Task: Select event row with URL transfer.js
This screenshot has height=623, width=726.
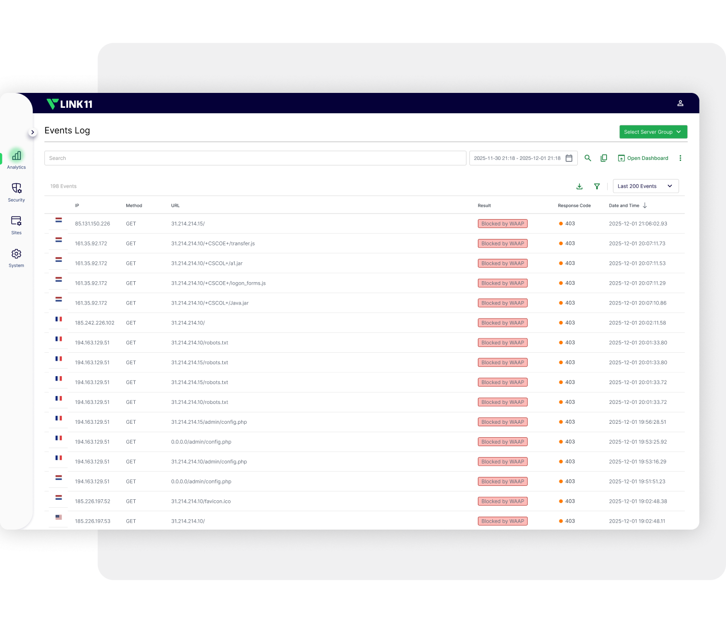Action: point(213,243)
